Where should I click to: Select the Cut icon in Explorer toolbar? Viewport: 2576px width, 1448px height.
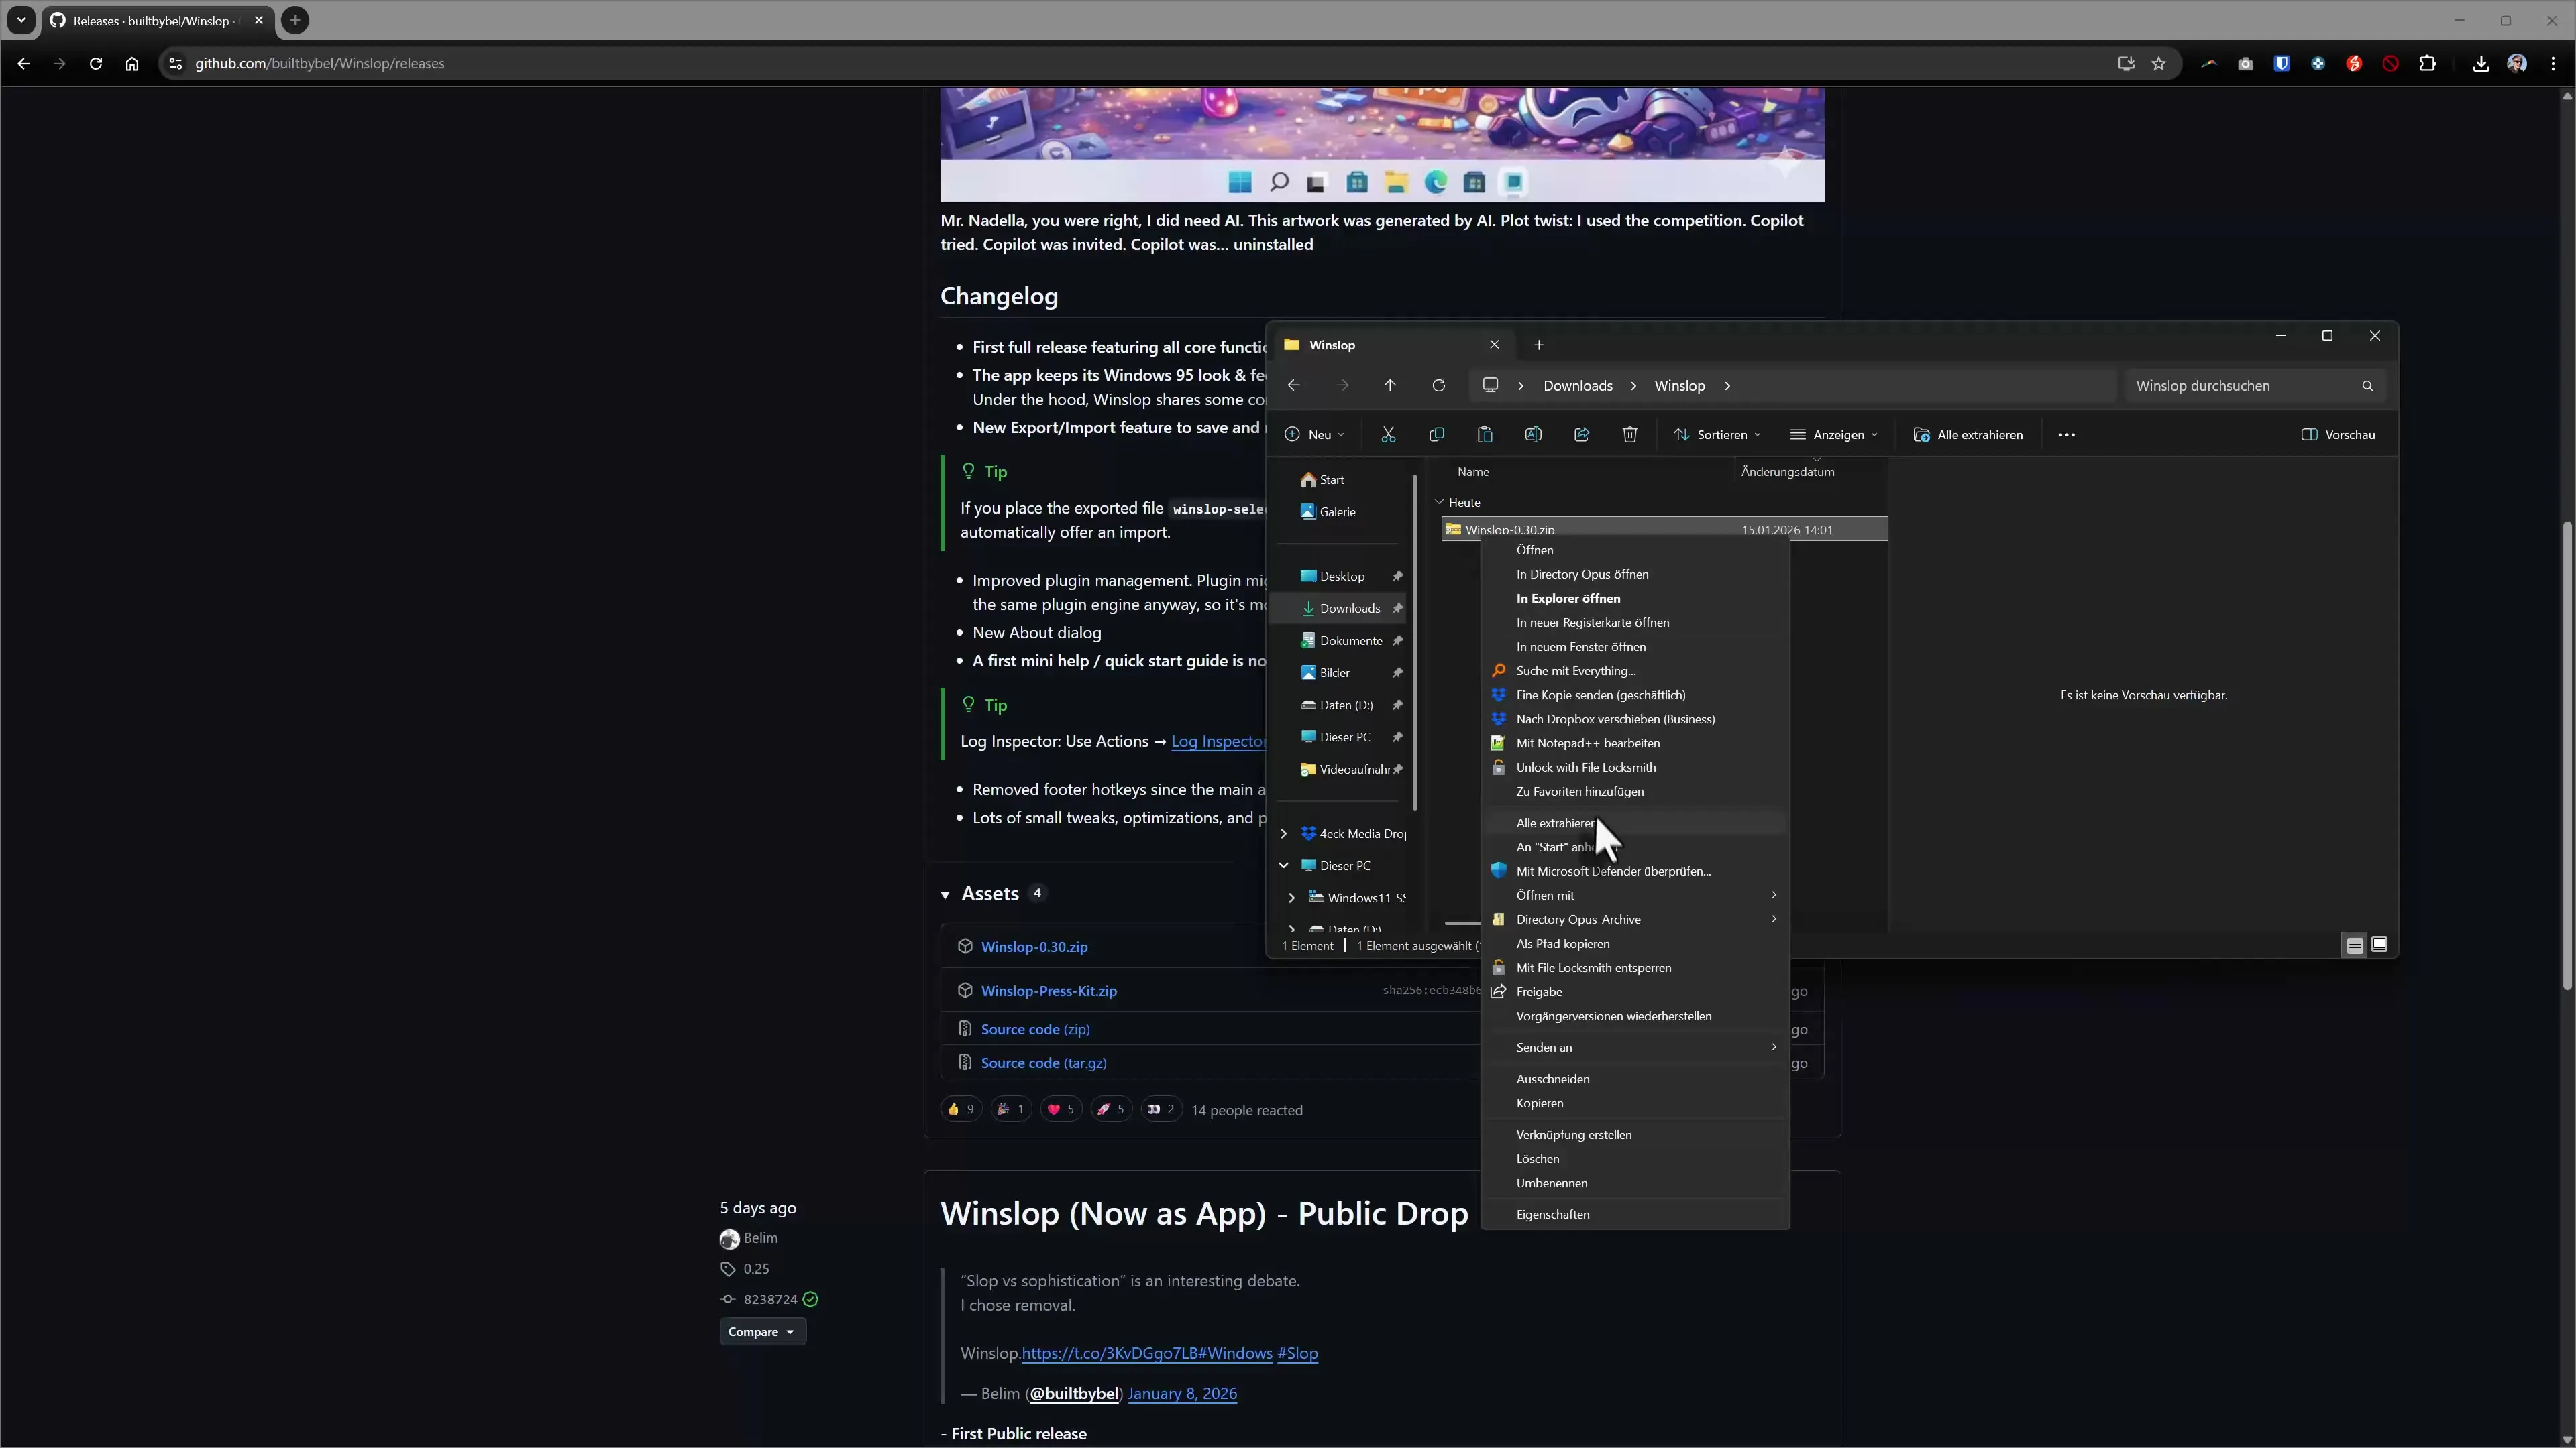(x=1388, y=434)
